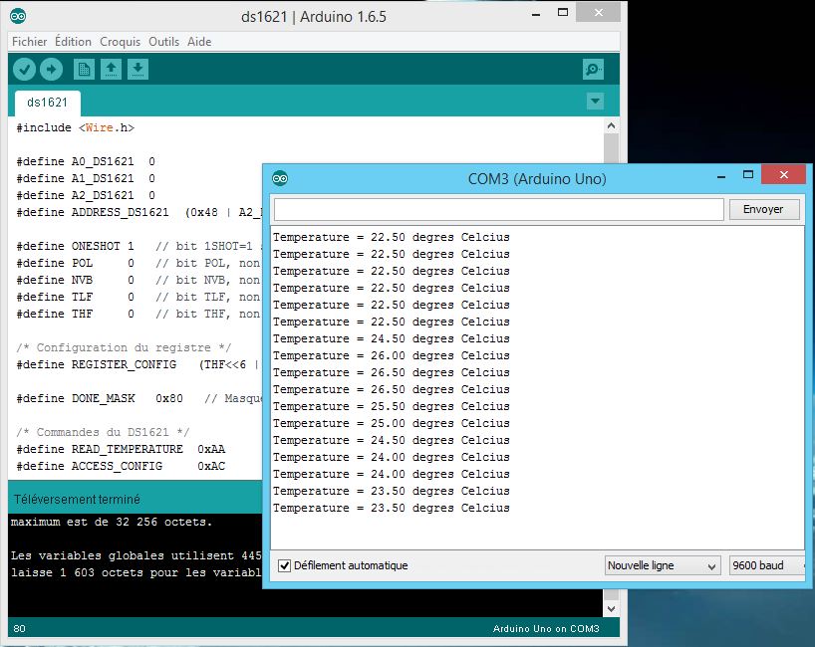This screenshot has height=647, width=815.
Task: Click Arduino logo in ds1621 title bar
Action: [19, 16]
